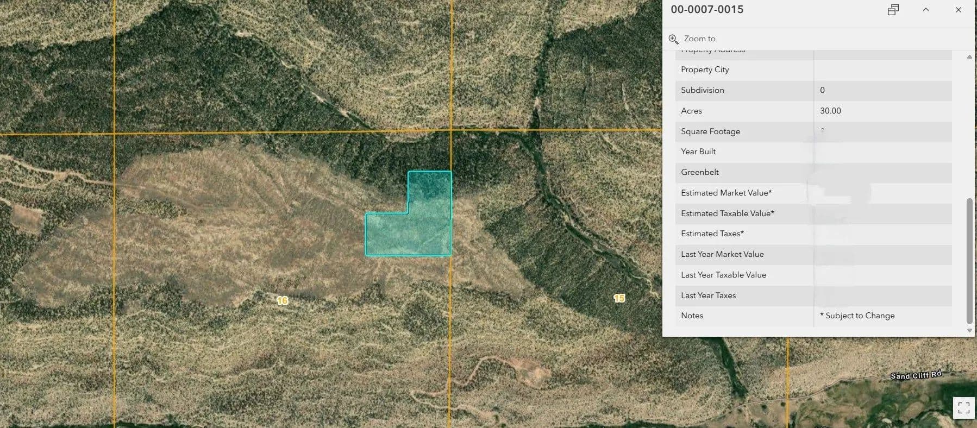Click the Greenbelt attribute row
The width and height of the screenshot is (977, 428).
700,172
